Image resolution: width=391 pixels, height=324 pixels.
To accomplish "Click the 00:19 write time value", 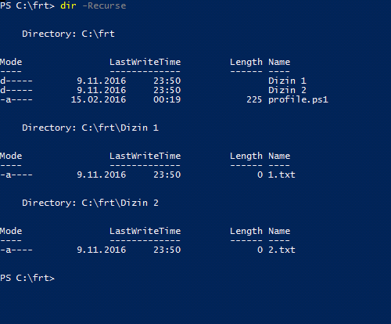I will click(x=167, y=99).
